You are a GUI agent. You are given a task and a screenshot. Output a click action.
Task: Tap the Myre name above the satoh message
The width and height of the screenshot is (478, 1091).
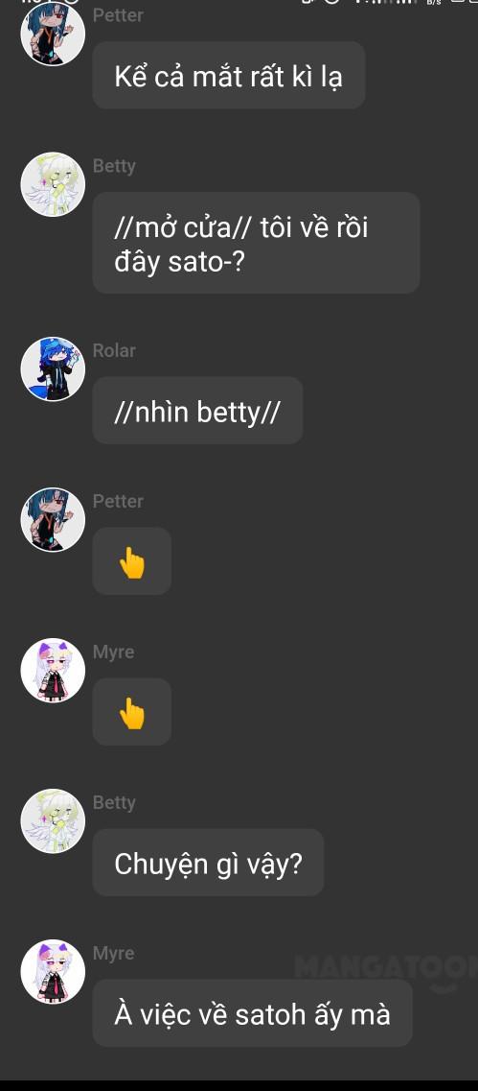pos(113,953)
